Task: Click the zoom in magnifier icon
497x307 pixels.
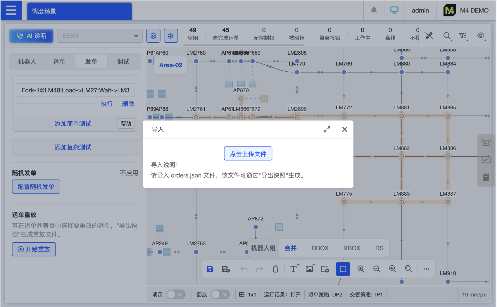Action: tap(361, 269)
